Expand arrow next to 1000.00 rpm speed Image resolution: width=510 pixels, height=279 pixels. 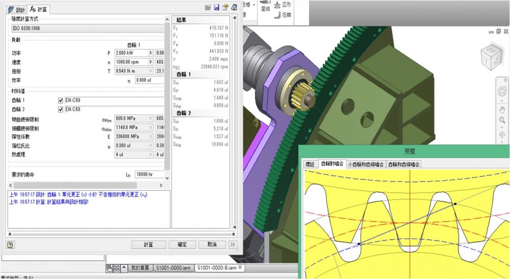(150, 62)
